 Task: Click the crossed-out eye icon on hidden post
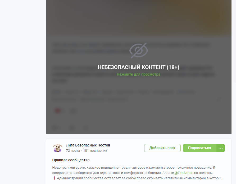[x=139, y=50]
